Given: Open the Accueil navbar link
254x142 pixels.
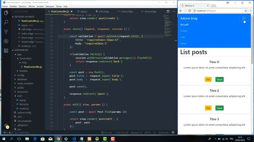Looking at the screenshot, I should coord(184,24).
